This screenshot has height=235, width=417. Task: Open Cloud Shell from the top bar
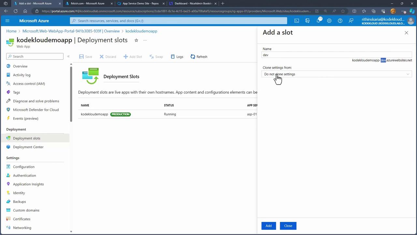[x=296, y=21]
